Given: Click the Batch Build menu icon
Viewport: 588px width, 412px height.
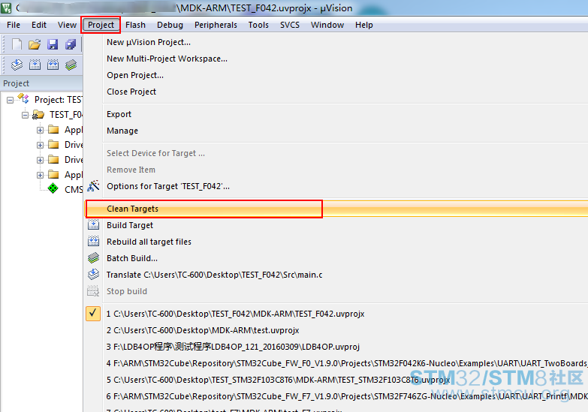Looking at the screenshot, I should (93, 258).
